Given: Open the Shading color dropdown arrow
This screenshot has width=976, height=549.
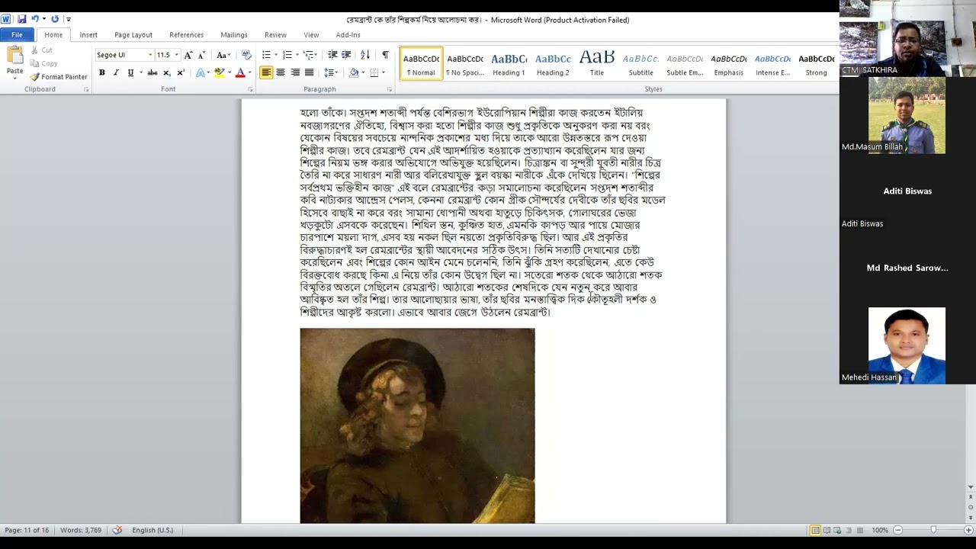Looking at the screenshot, I should point(362,72).
